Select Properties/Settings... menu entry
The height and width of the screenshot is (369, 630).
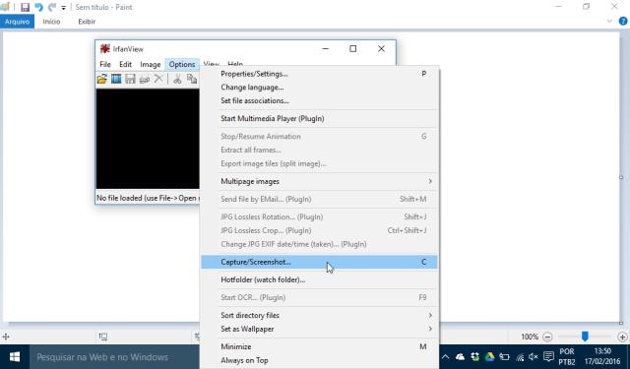pyautogui.click(x=319, y=74)
